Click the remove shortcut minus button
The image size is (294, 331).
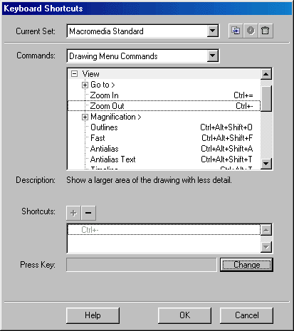88,213
